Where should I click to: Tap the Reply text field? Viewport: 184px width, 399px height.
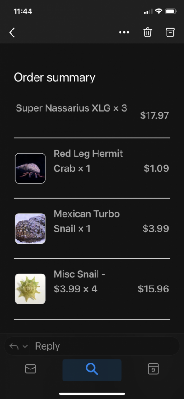(104, 346)
